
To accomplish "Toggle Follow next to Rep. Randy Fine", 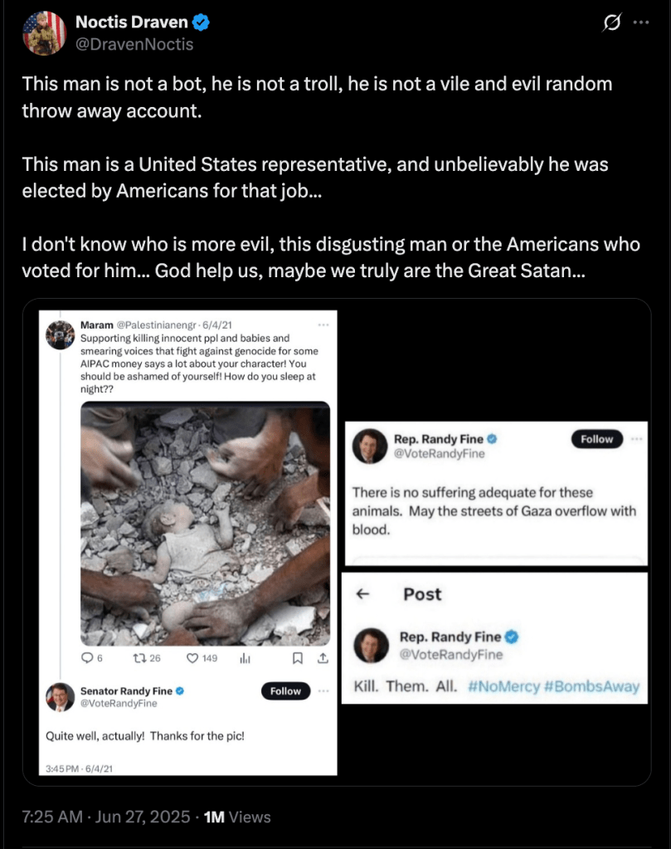I will coord(596,439).
